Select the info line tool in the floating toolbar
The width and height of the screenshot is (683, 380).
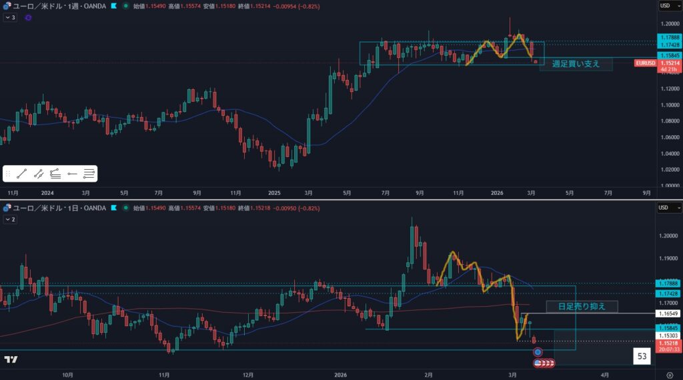pyautogui.click(x=39, y=174)
